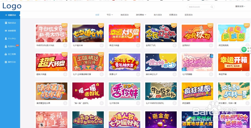Click plus icon on 全民砍价 card
The height and width of the screenshot is (128, 251).
click(211, 45)
